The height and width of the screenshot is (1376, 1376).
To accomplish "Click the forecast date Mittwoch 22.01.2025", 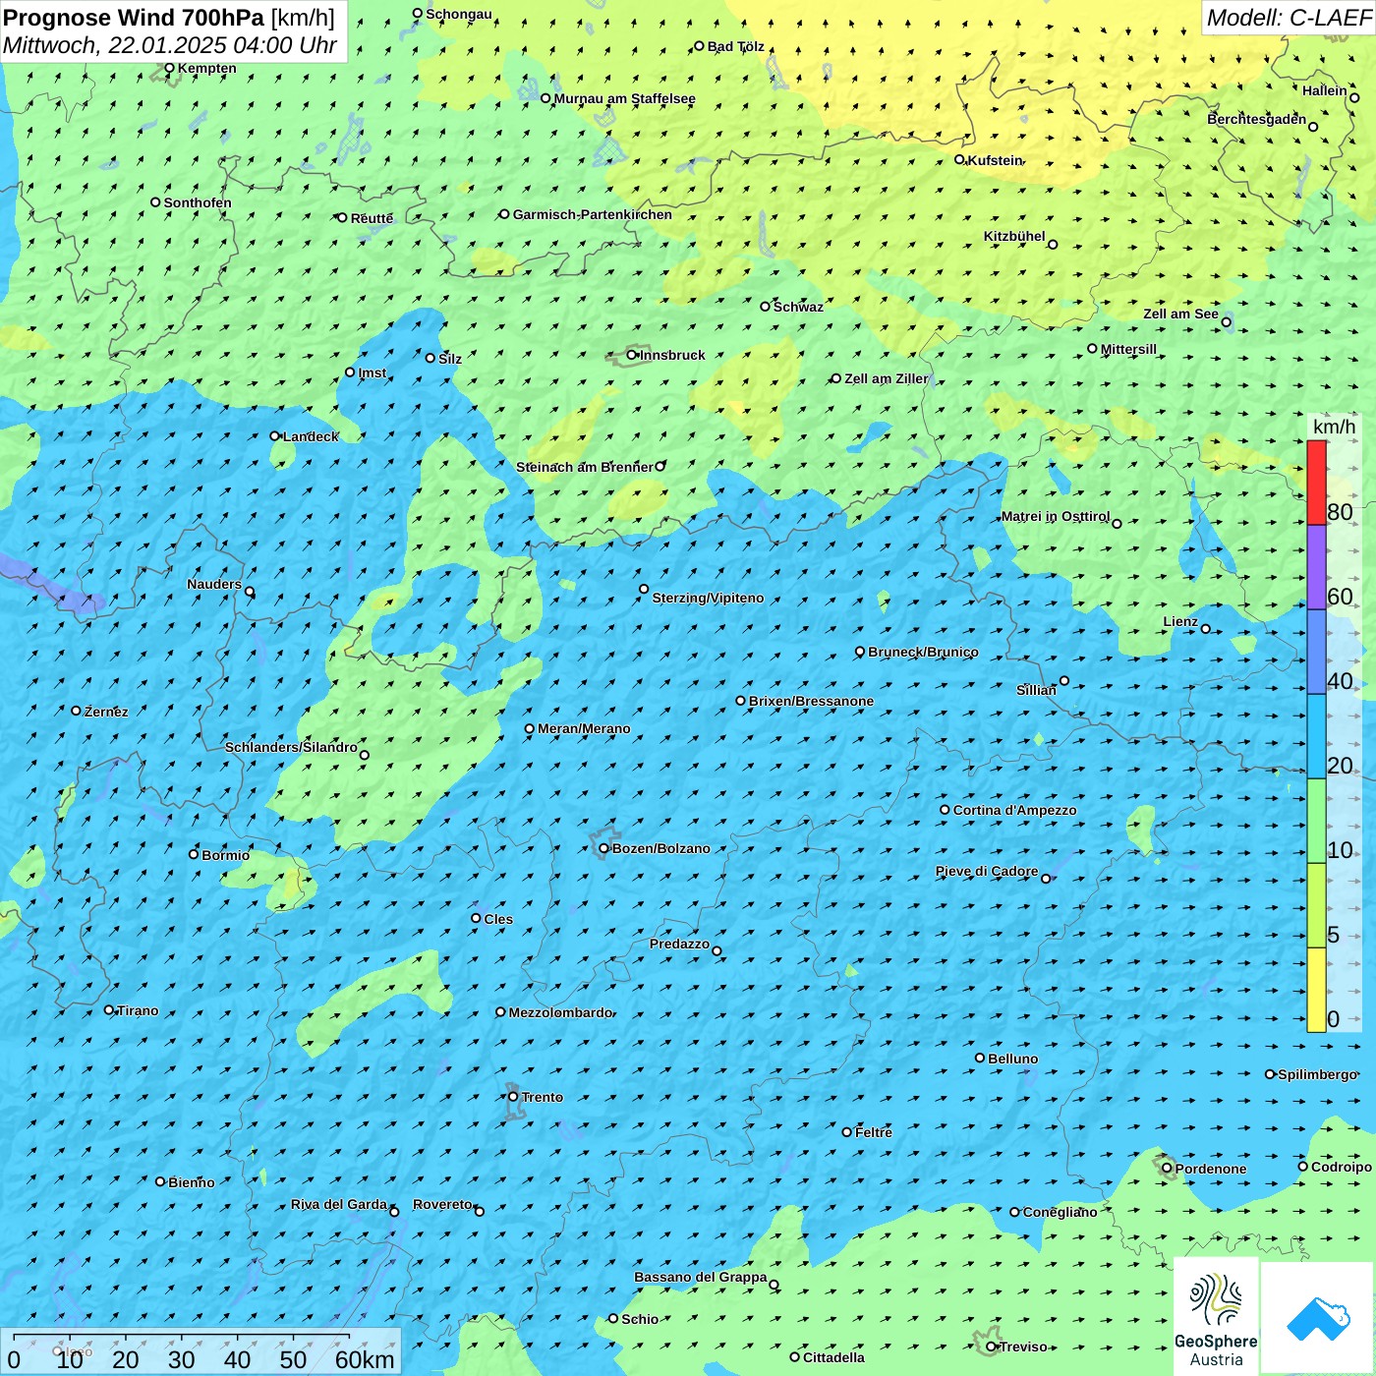I will (x=169, y=45).
